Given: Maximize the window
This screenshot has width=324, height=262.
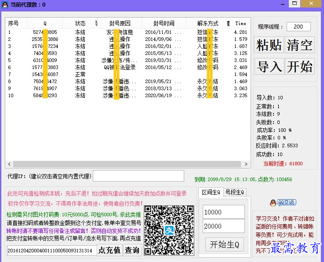Looking at the screenshot, I should click(295, 4).
